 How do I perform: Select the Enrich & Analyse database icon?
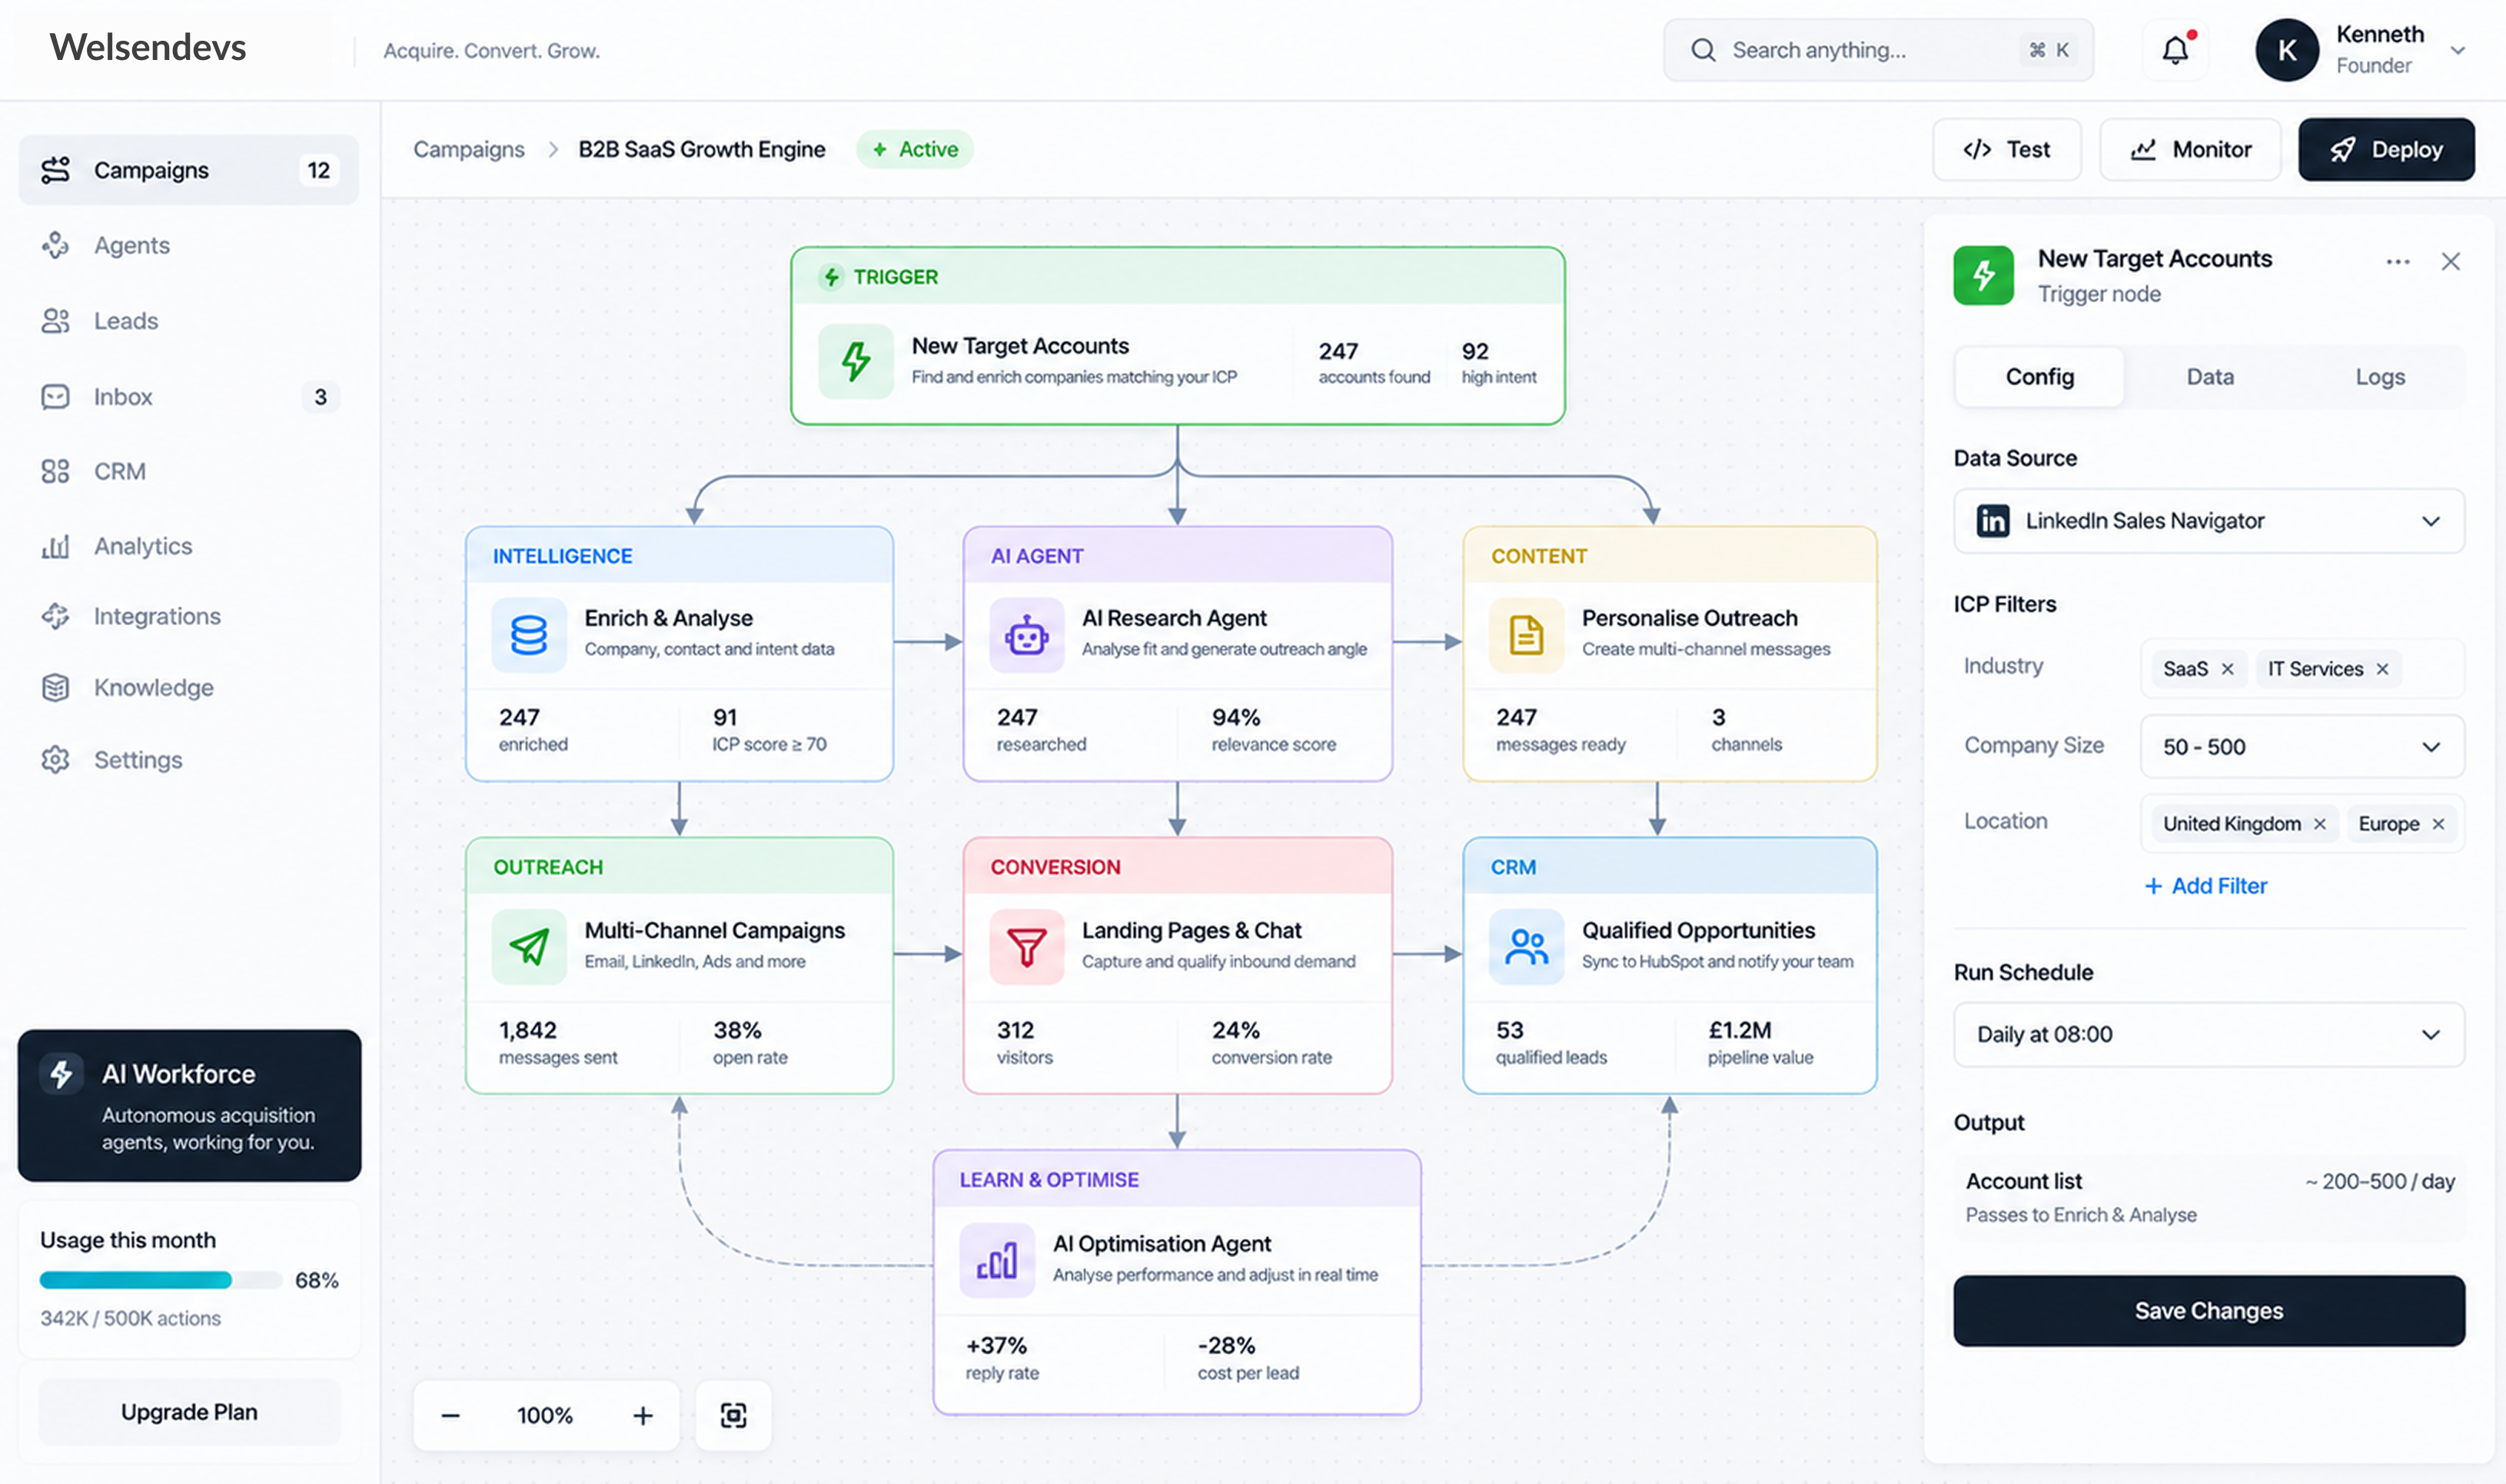tap(529, 634)
